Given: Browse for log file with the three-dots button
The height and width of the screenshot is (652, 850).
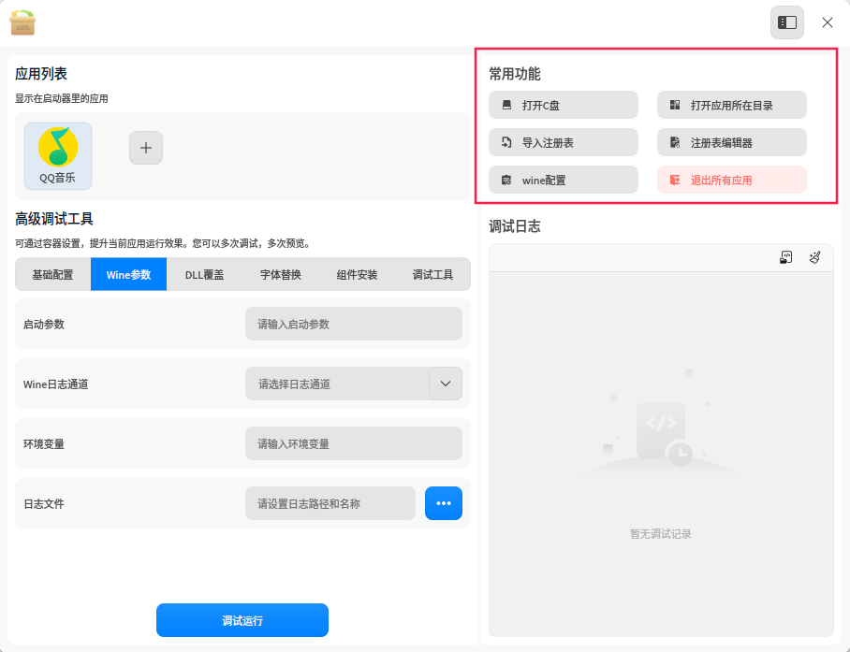Looking at the screenshot, I should pyautogui.click(x=444, y=503).
